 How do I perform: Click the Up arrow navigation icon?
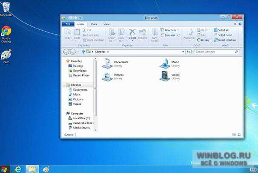(83, 52)
